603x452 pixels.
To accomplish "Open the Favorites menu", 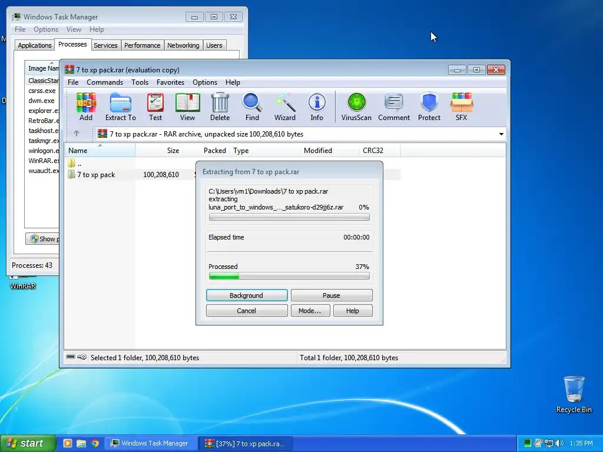I will coord(170,82).
